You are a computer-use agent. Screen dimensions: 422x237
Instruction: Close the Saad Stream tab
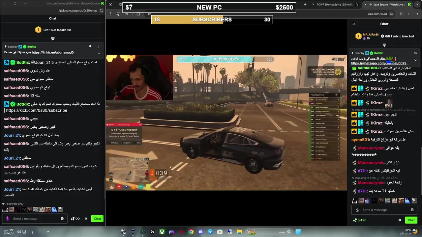[365, 5]
